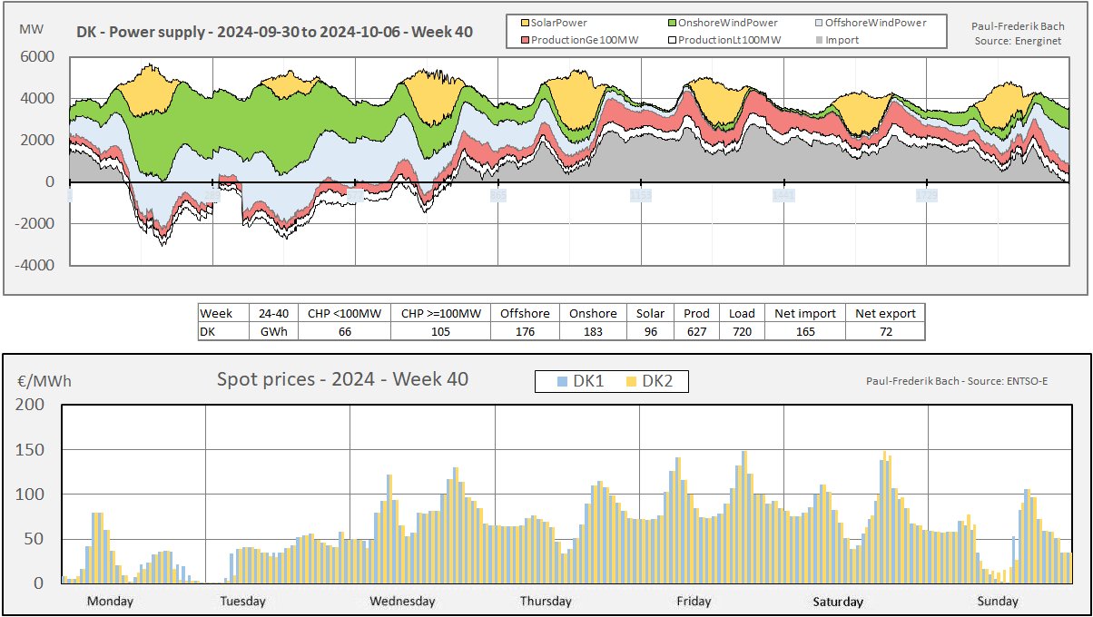Viewport: 1093px width, 617px height.
Task: Click the red ProductionGe100MW legend swatch
Action: pos(525,40)
